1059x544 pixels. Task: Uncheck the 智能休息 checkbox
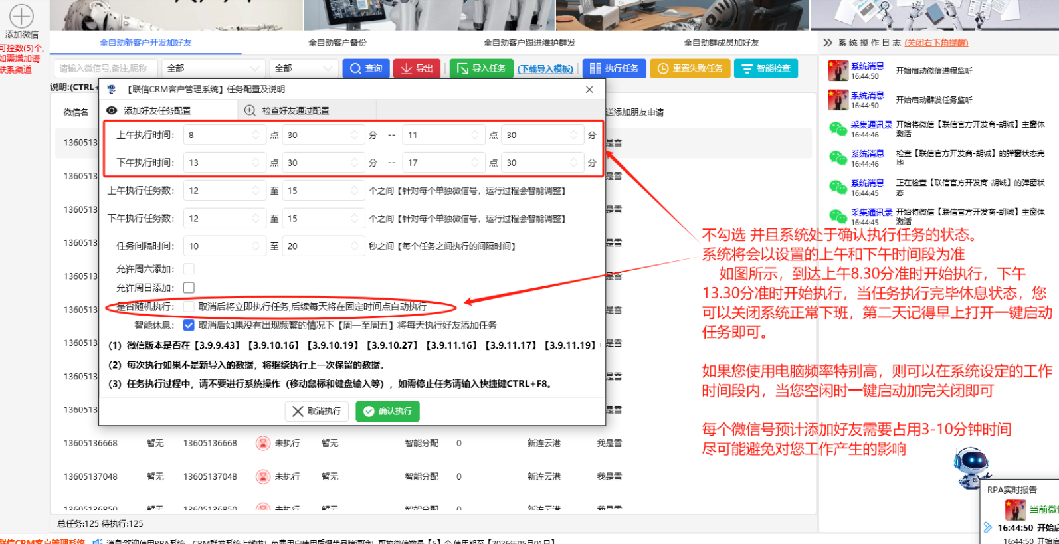[189, 325]
